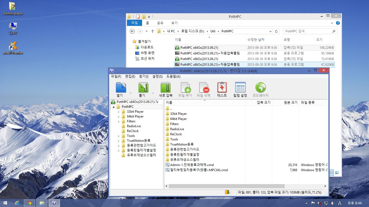Sort by 원본 크기 column header
This screenshot has width=369, height=207.
(286, 102)
